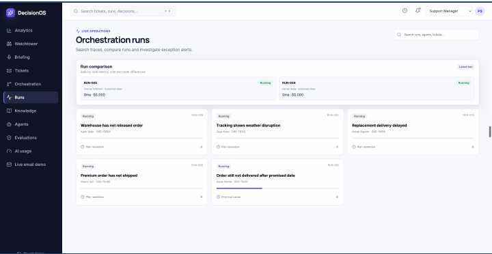Click Running badge on Tracking shows weather card
The height and width of the screenshot is (254, 492).
(223, 116)
